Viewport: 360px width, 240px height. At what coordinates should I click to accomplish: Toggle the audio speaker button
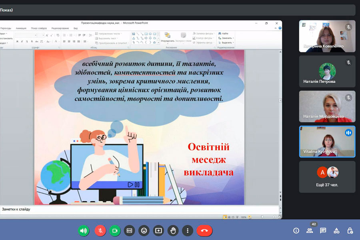(84, 230)
